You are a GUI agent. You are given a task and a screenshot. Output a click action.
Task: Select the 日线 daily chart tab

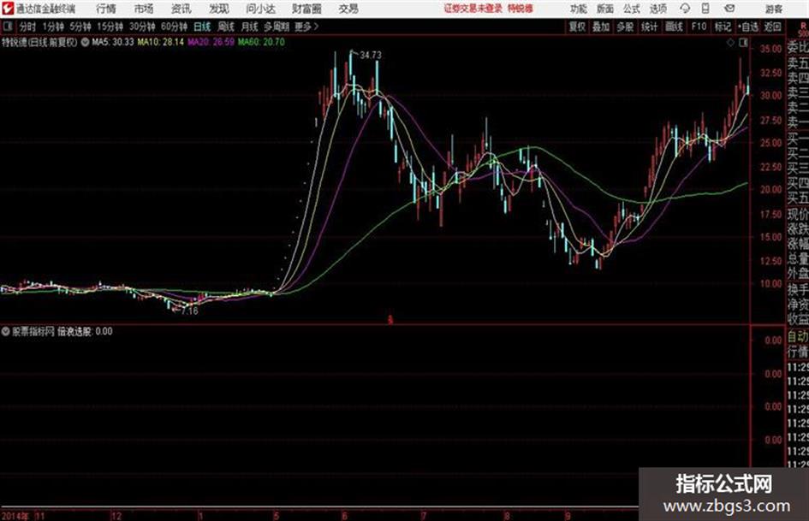pyautogui.click(x=202, y=27)
